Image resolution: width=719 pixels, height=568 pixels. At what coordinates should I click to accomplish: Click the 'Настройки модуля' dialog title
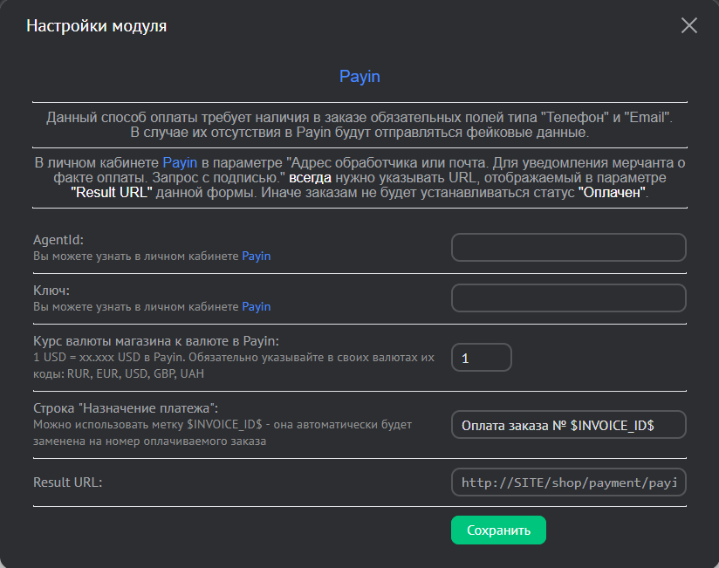tap(96, 26)
